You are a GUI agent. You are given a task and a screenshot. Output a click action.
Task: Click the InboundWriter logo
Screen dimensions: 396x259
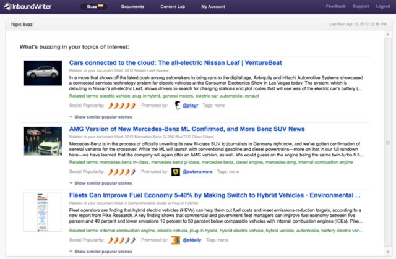point(28,6)
